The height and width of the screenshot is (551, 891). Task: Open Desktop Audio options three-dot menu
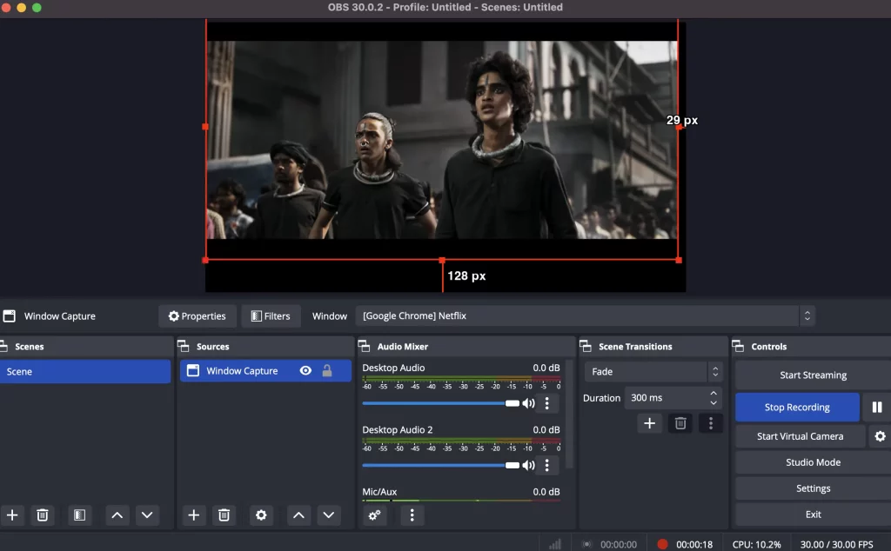tap(546, 403)
